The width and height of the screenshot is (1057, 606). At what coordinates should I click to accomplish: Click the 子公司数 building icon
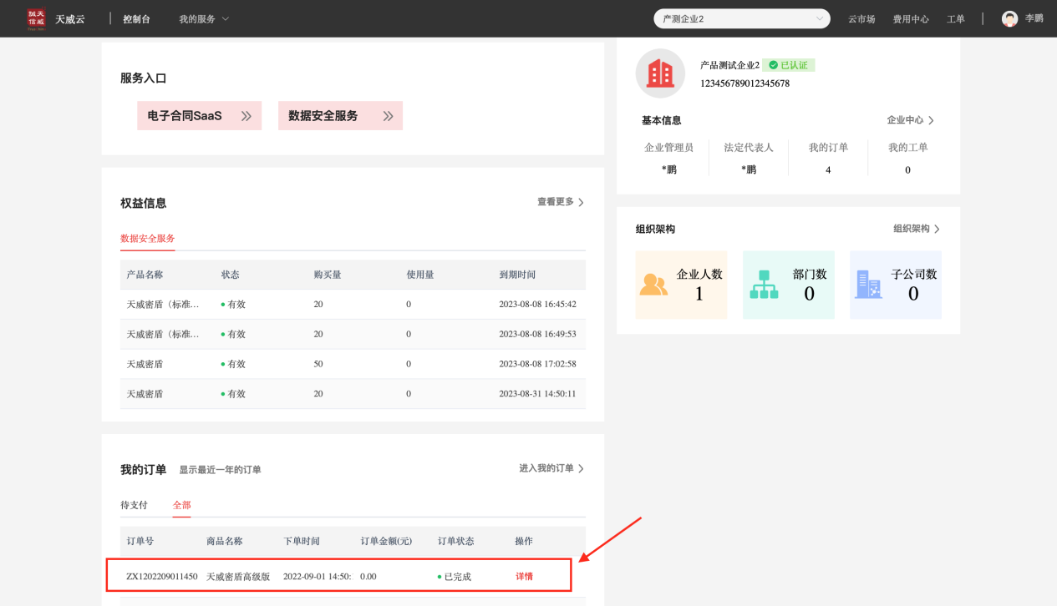coord(869,285)
